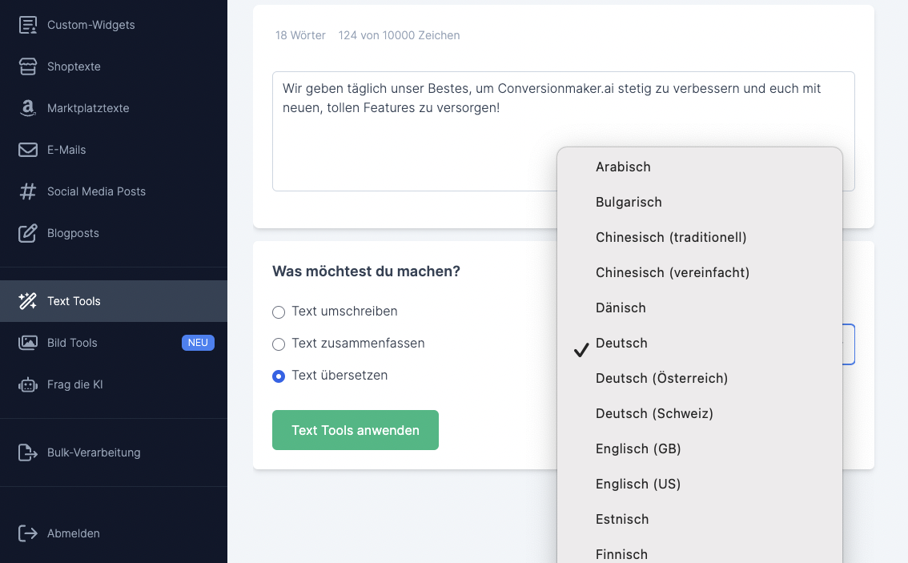Click the Abmelden logout icon
Screen dimensions: 908x563
click(28, 533)
